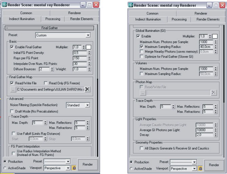This screenshot has width=227, height=174.
Task: Click Interpolate Over Num. FG Points field
Action: click(x=80, y=64)
